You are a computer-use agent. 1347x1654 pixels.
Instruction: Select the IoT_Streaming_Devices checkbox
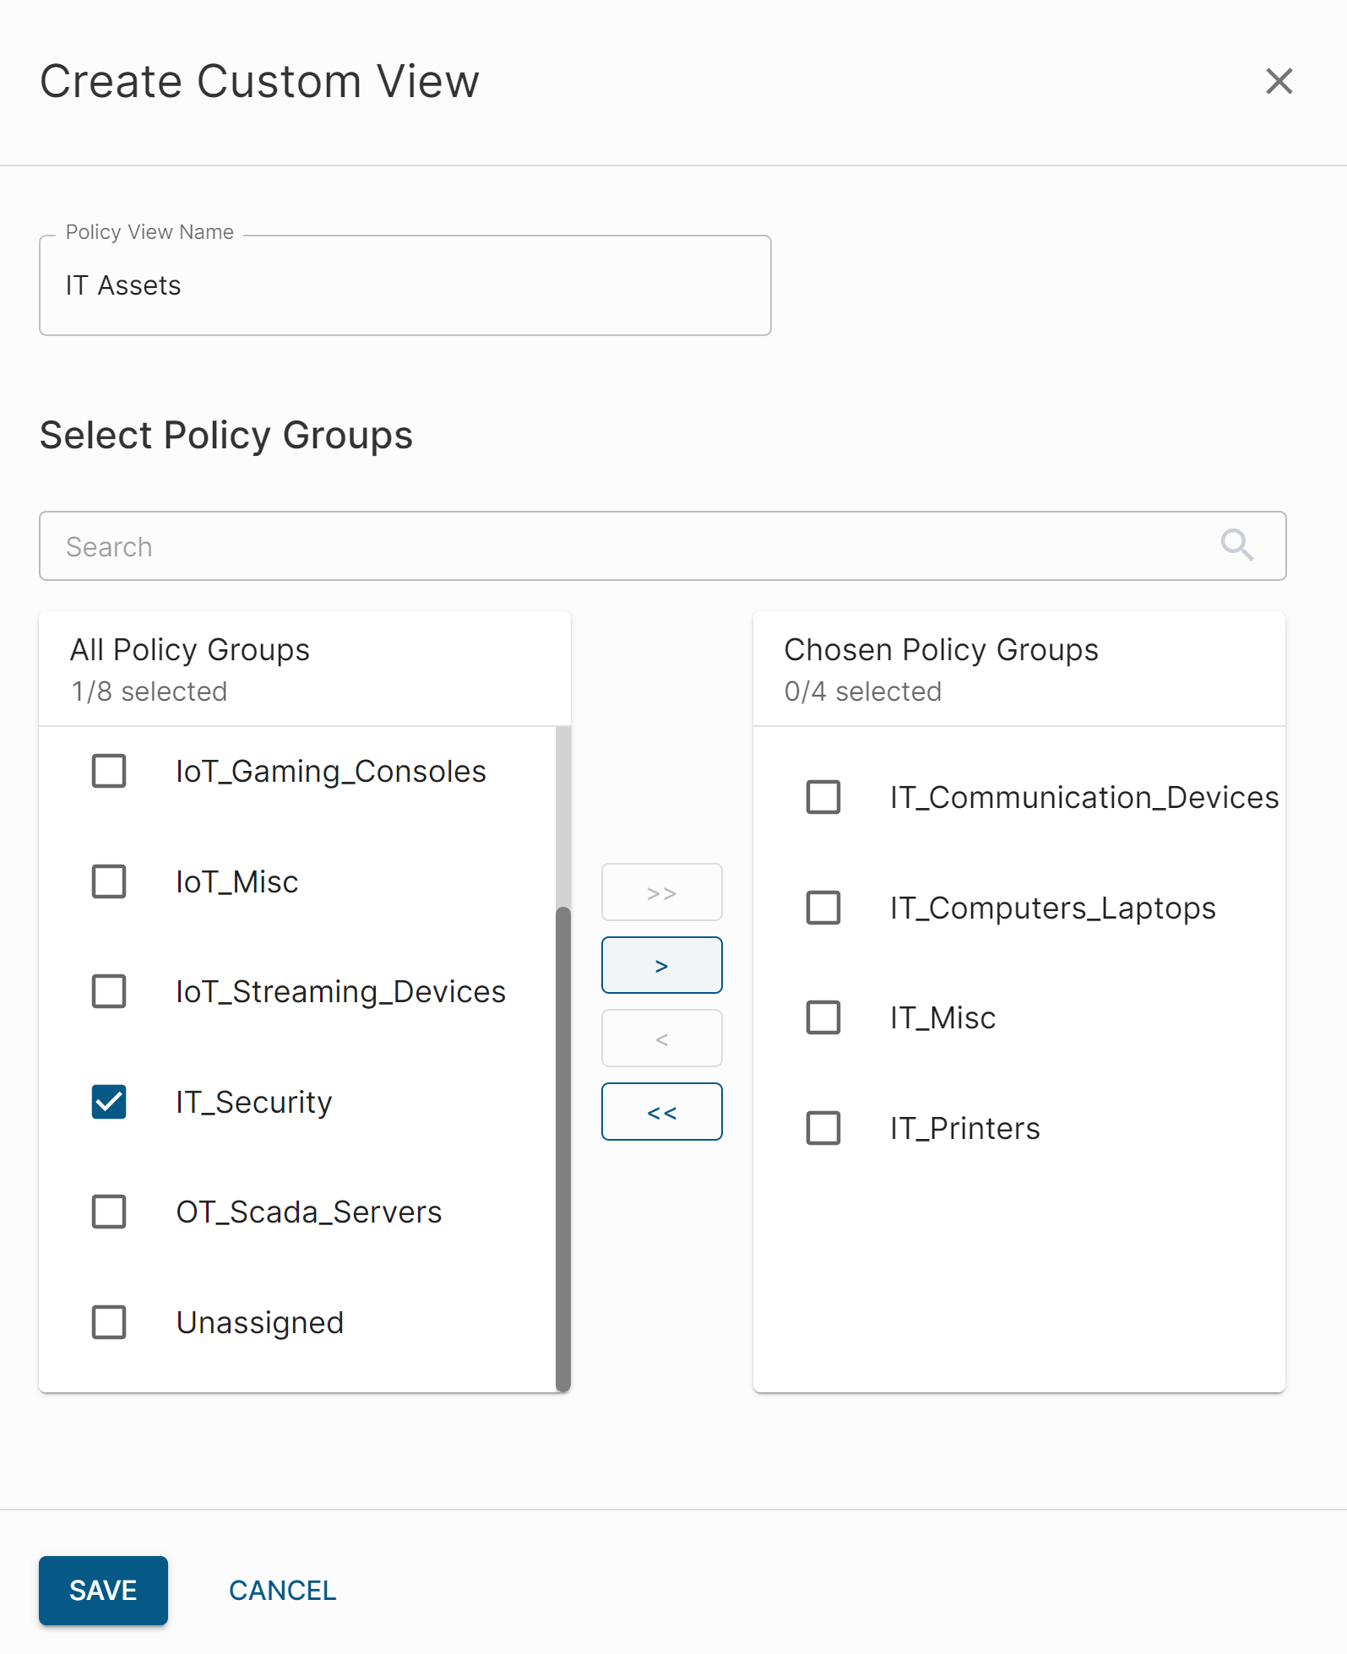(109, 991)
